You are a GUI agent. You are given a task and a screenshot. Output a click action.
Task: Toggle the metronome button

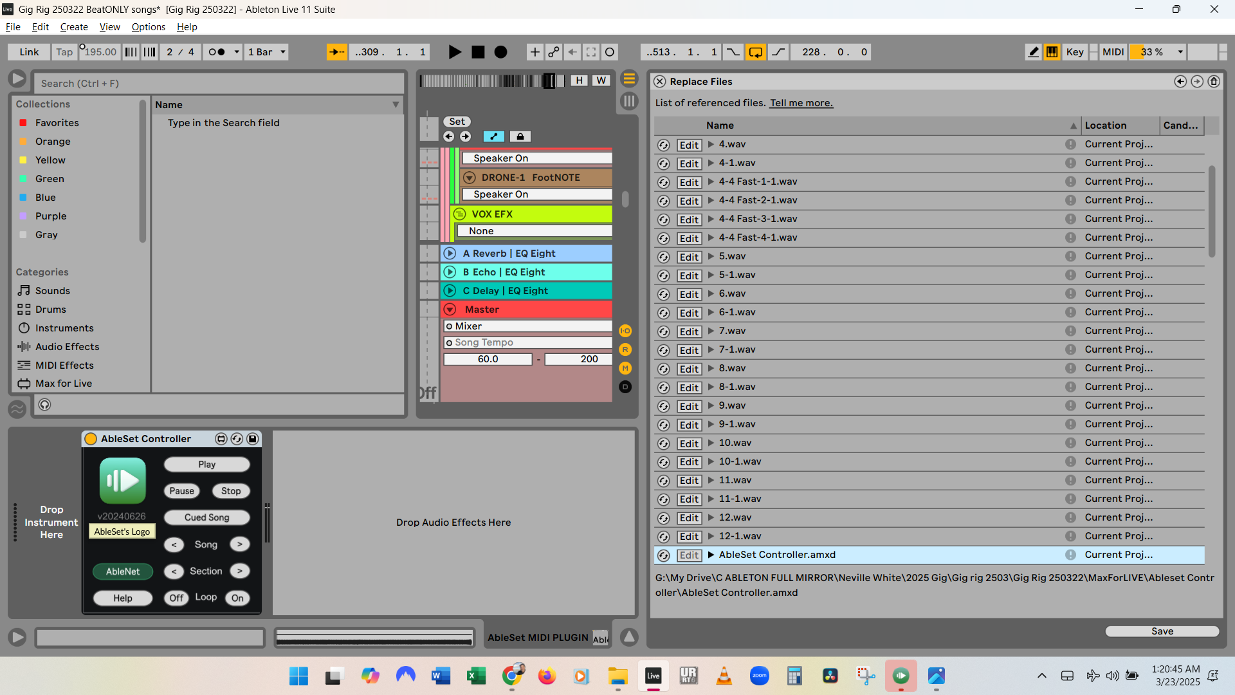point(217,52)
